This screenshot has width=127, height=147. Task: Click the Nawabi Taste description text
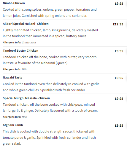coord(51,87)
